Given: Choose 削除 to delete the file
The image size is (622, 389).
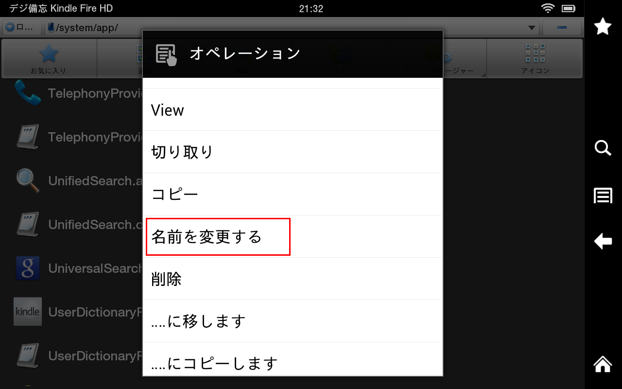Looking at the screenshot, I should (x=293, y=279).
